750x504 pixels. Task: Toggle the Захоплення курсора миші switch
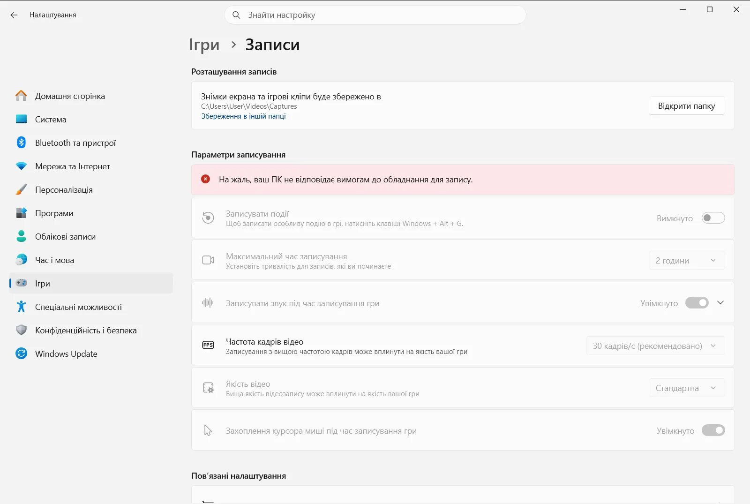pyautogui.click(x=713, y=430)
